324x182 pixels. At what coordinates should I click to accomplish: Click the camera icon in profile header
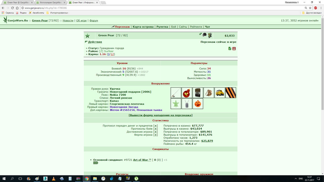click(x=205, y=35)
